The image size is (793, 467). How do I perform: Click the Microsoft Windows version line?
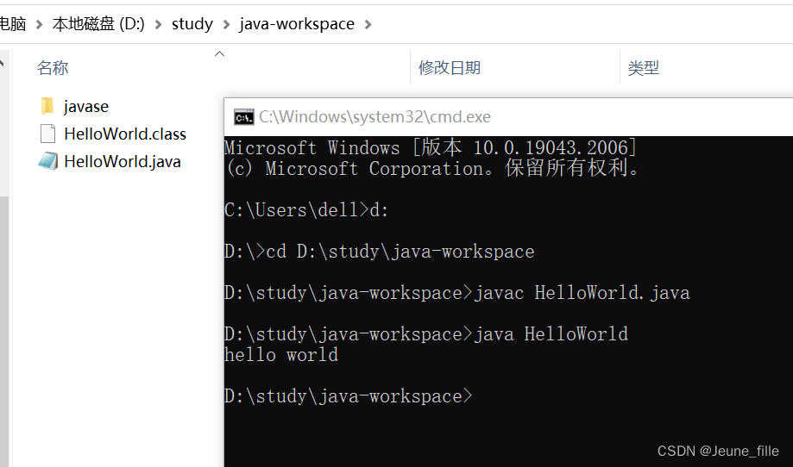coord(431,147)
